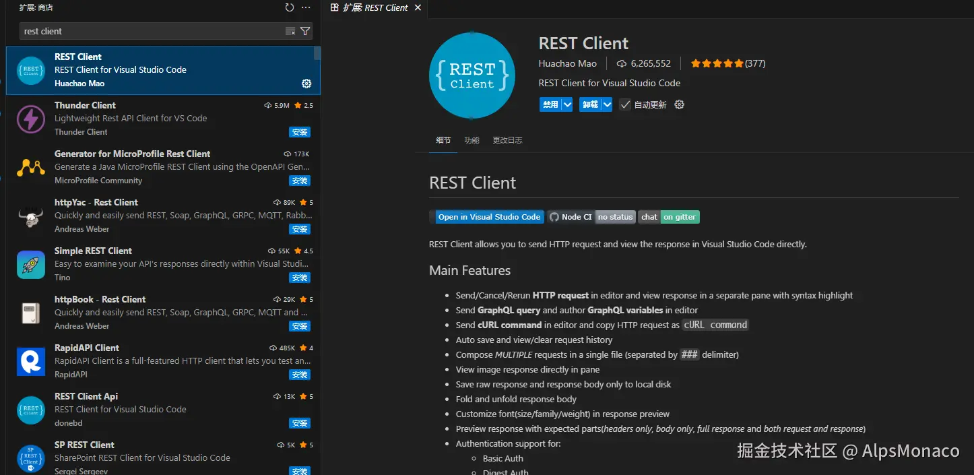
Task: Select the Thunder Client list entry title
Action: [x=85, y=105]
